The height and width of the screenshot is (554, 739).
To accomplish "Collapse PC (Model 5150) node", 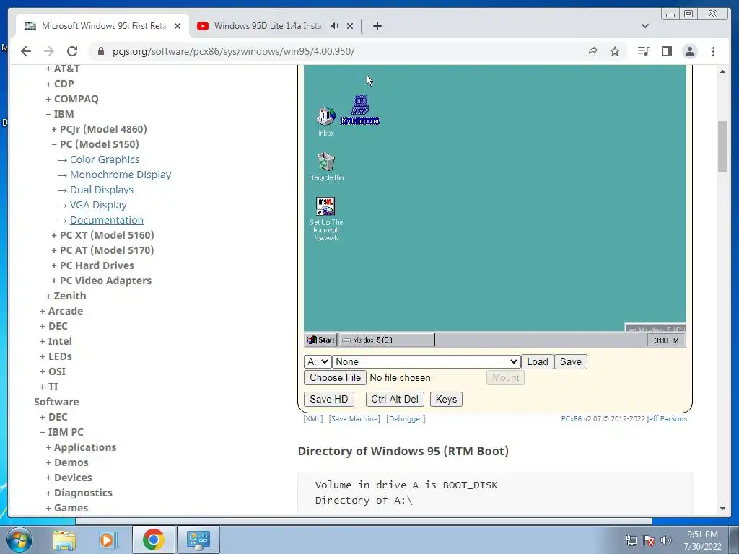I will point(95,144).
